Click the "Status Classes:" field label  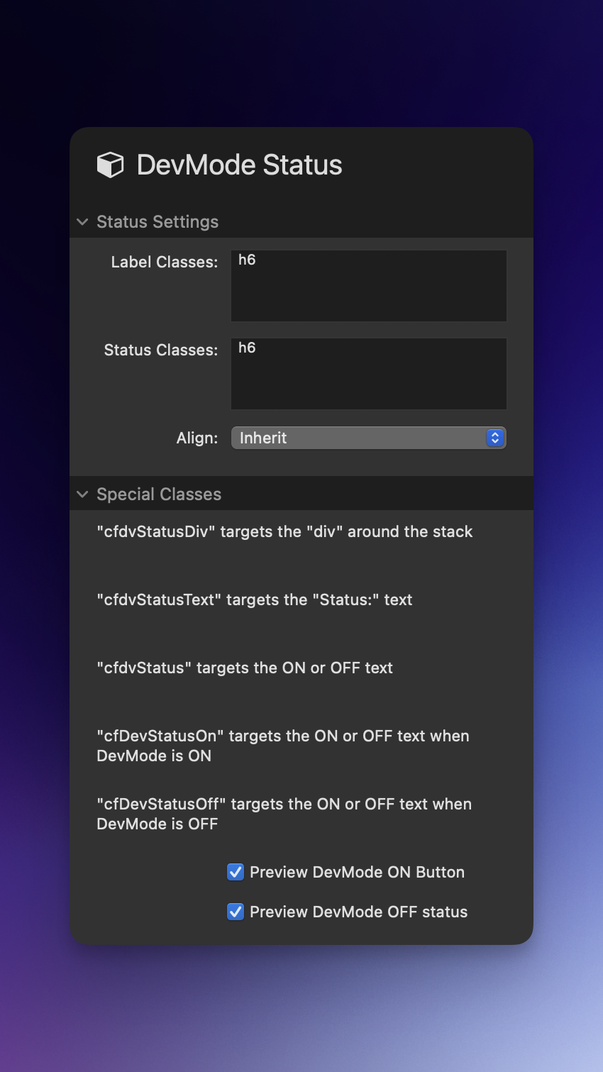pyautogui.click(x=160, y=350)
